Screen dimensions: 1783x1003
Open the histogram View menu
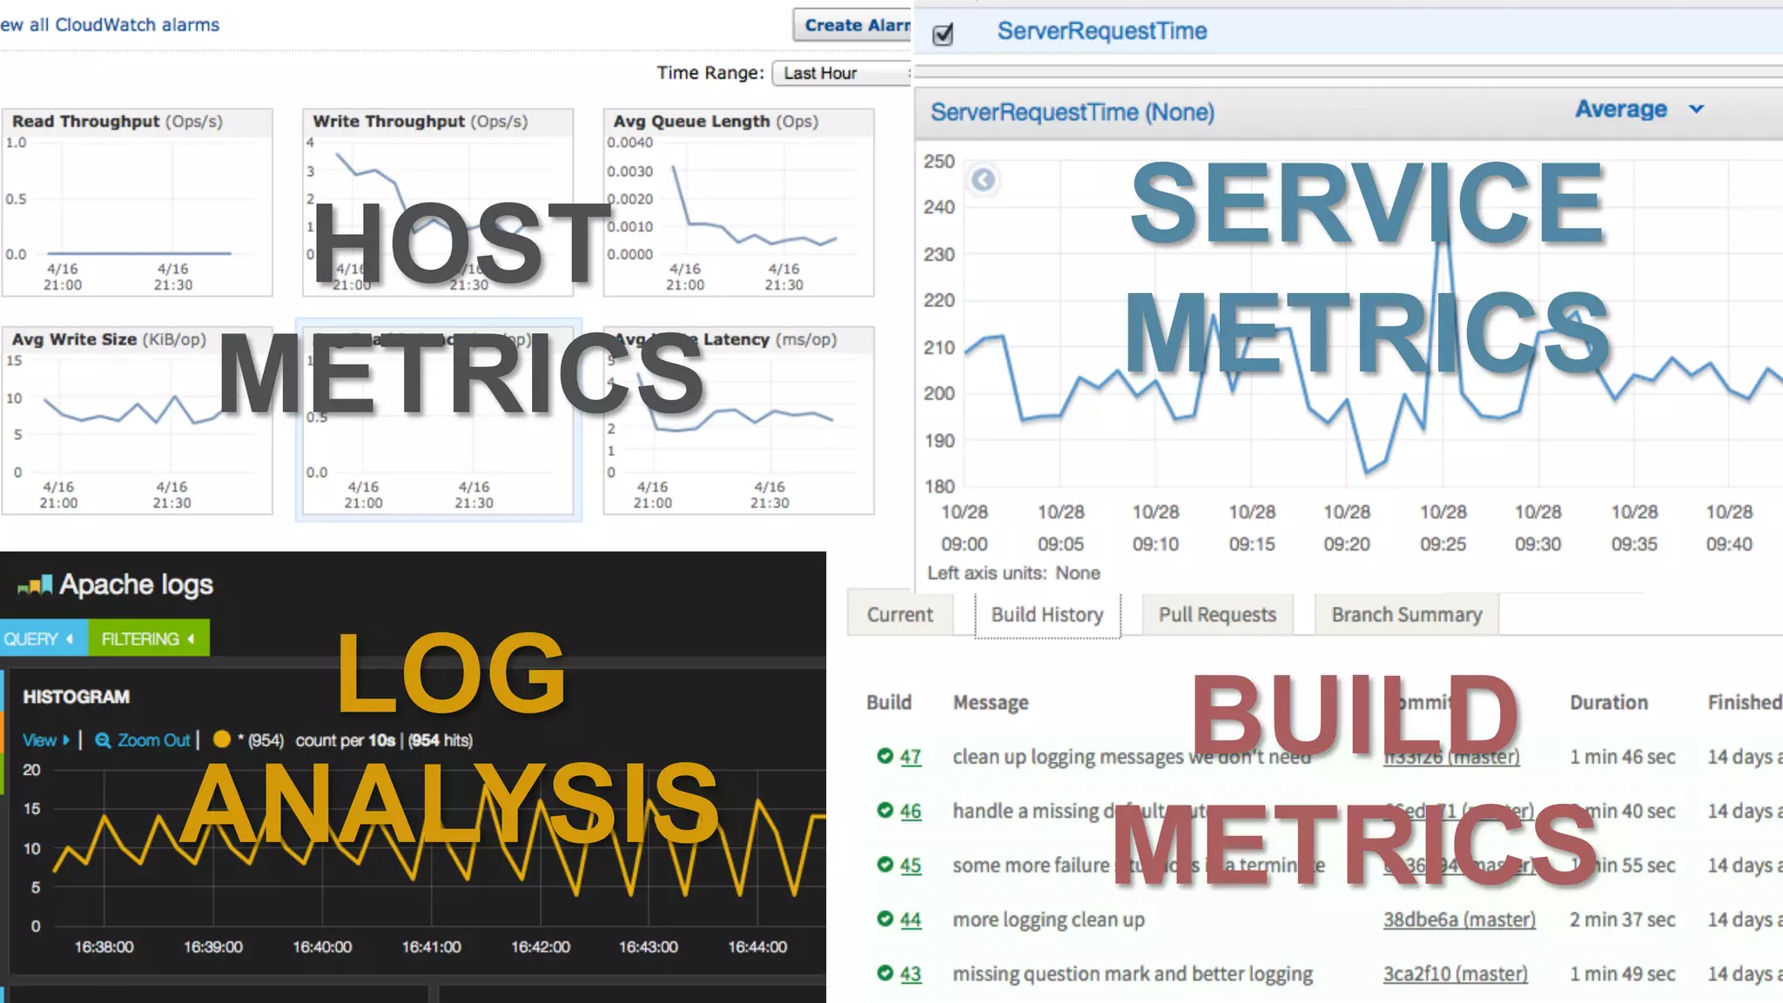coord(46,740)
